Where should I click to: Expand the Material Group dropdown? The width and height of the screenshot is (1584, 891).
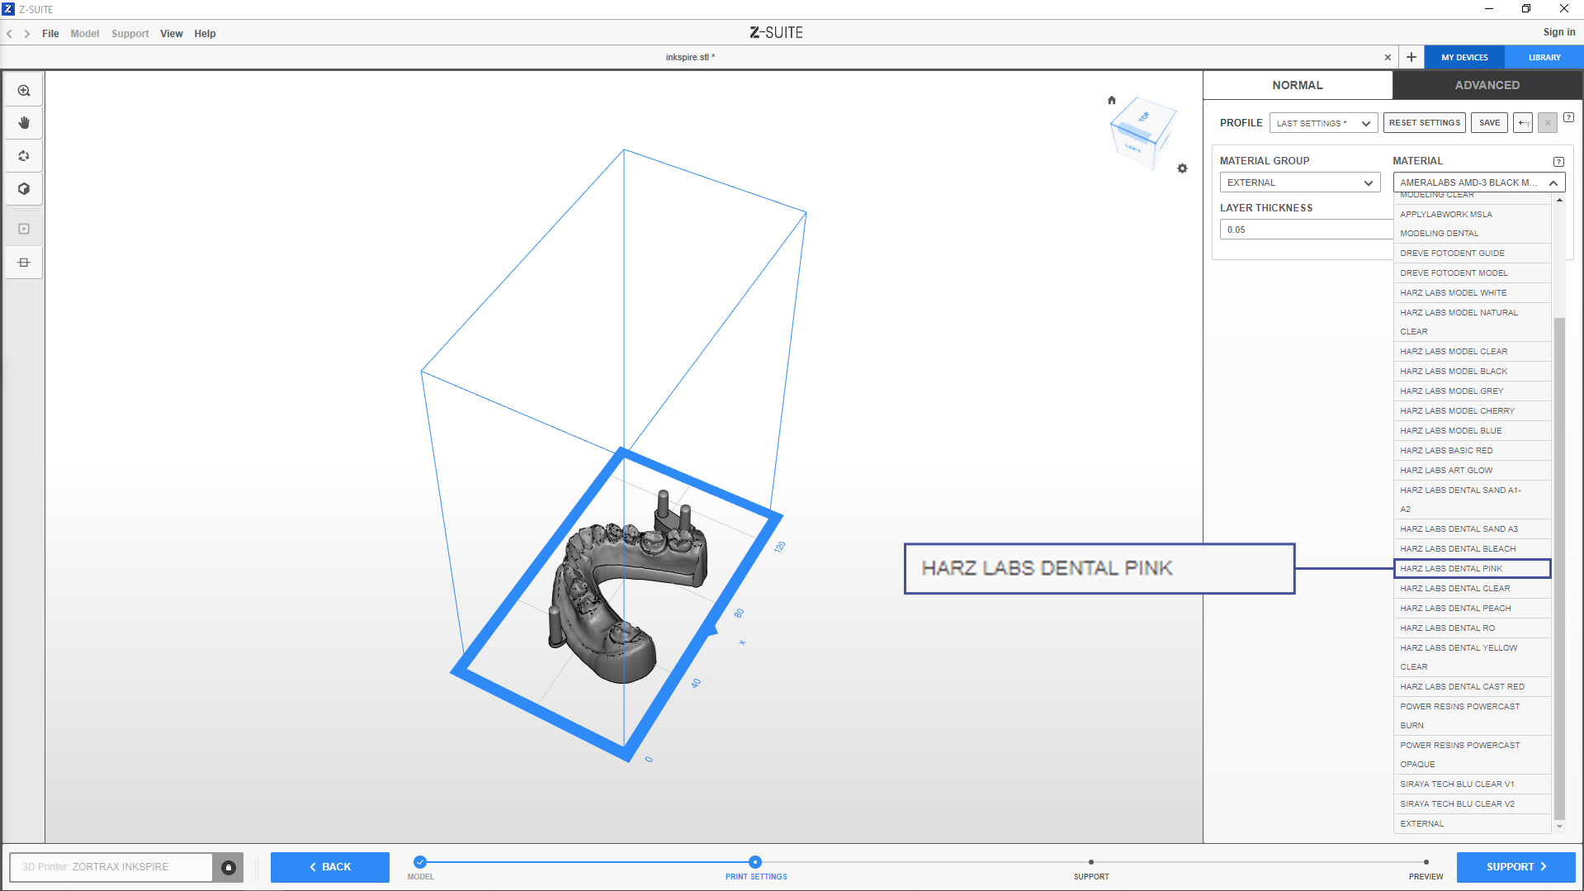[1299, 182]
